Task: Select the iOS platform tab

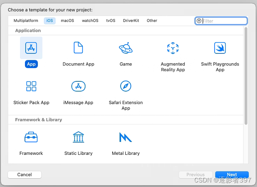Action: (50, 21)
